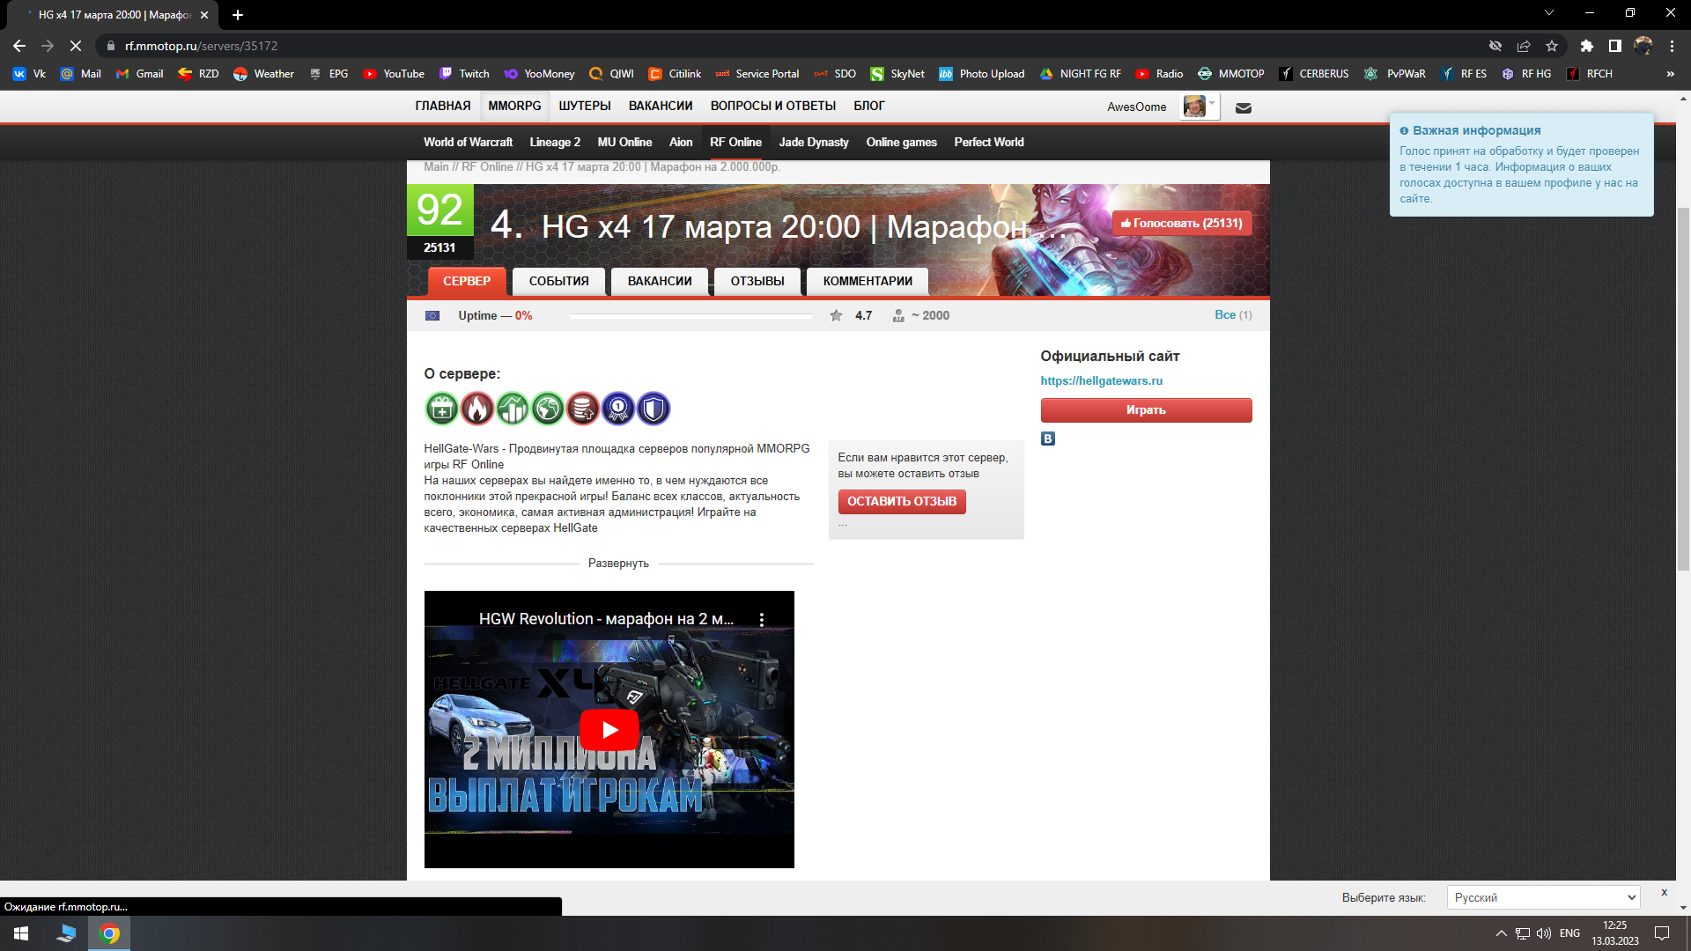Open the MMOTOP bookmark
This screenshot has width=1691, height=951.
click(1230, 74)
